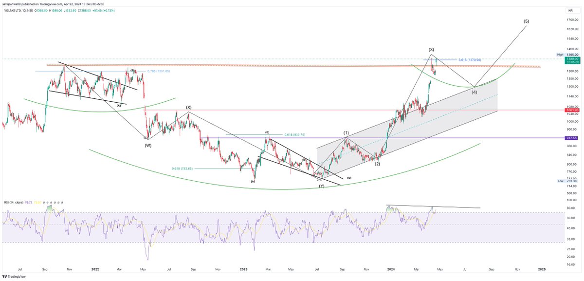Image resolution: width=584 pixels, height=281 pixels.
Task: Click the High 1395.00 price label
Action: tap(567, 55)
